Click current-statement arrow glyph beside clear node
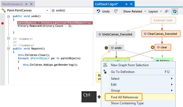This screenshot has width=183, height=107. coord(153,47)
